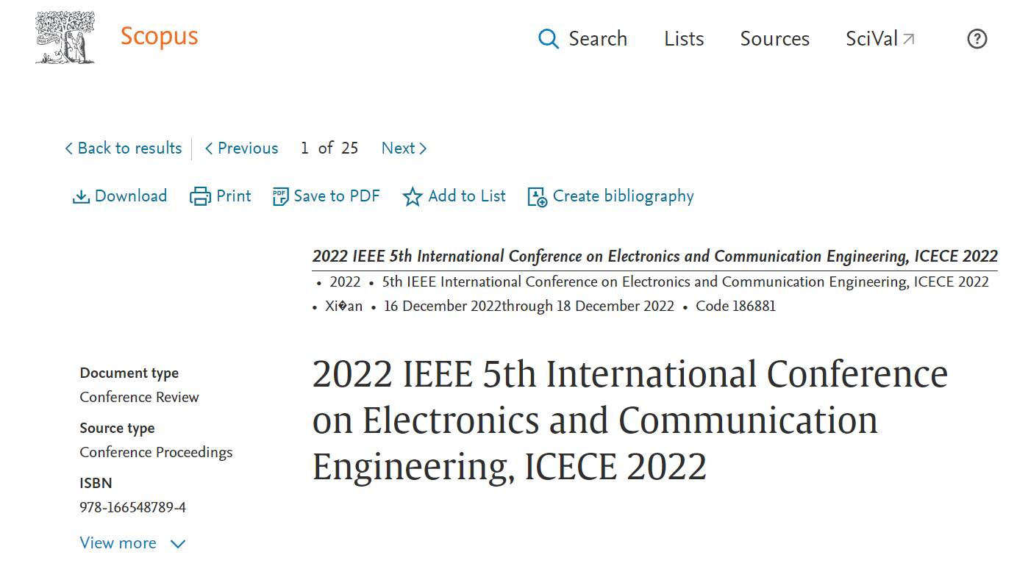1017x577 pixels.
Task: Open the Lists menu item
Action: point(684,39)
